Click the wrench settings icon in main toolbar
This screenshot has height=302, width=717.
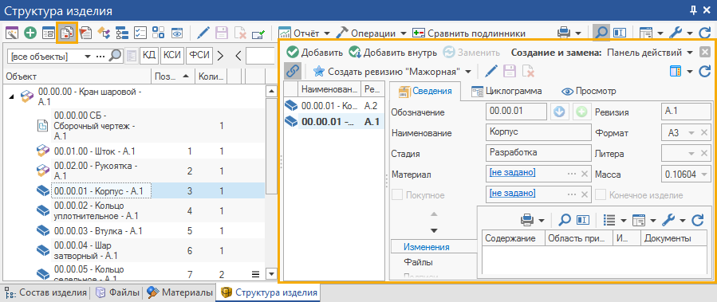(x=676, y=33)
